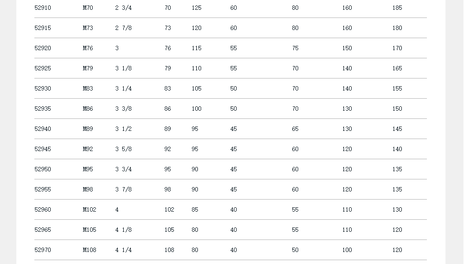This screenshot has height=264, width=464.
Task: Click thread size M102
Action: (x=89, y=210)
